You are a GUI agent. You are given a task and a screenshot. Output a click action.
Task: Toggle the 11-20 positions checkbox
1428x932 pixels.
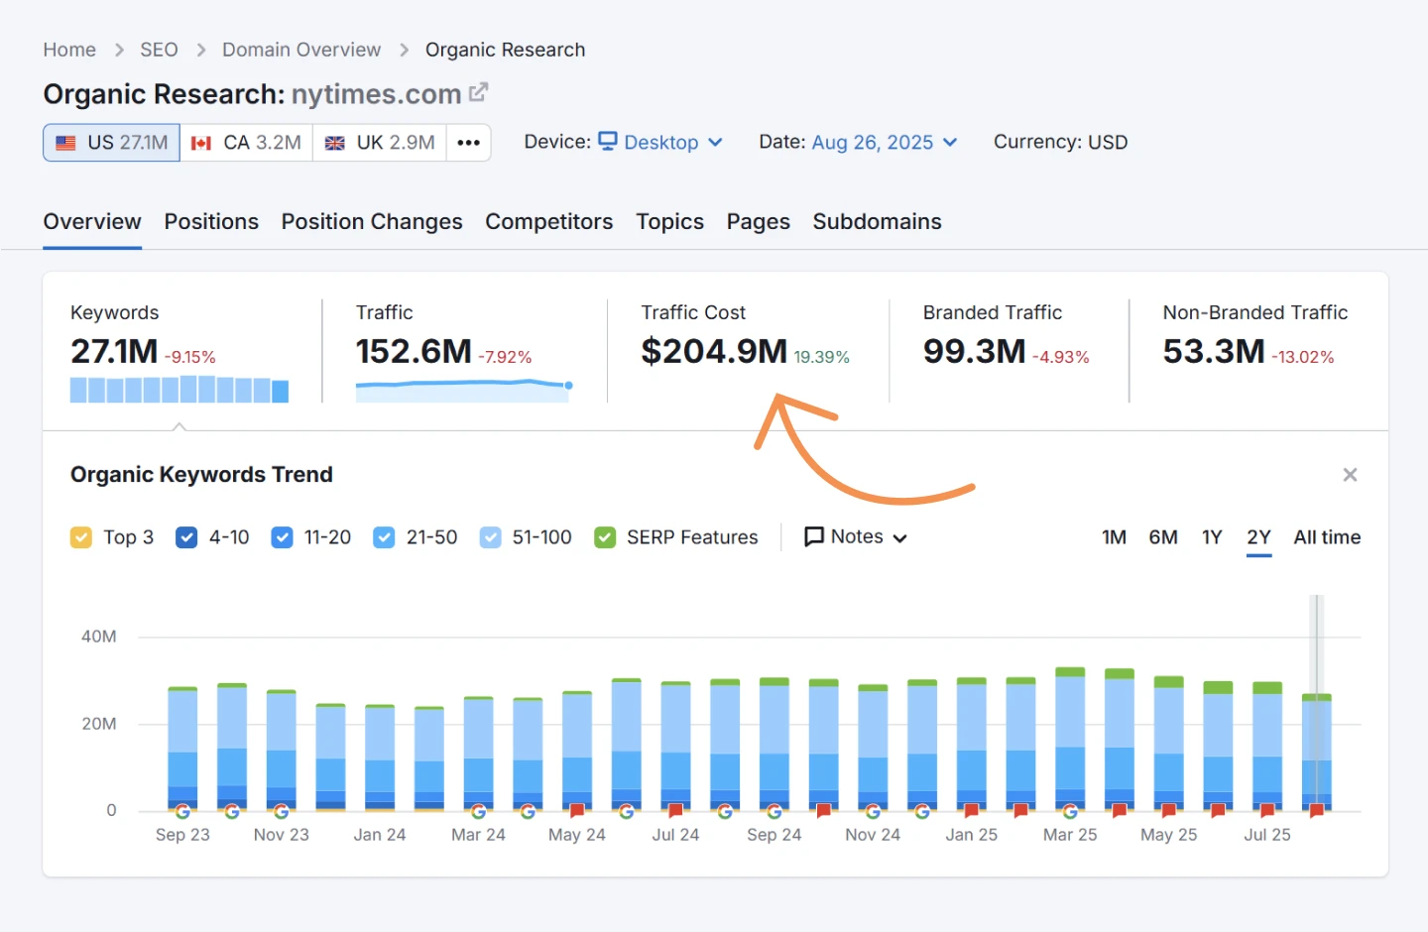point(282,537)
